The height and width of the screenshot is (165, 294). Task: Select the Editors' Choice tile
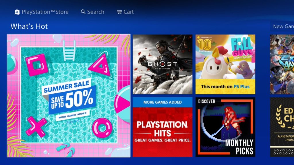click(x=282, y=127)
